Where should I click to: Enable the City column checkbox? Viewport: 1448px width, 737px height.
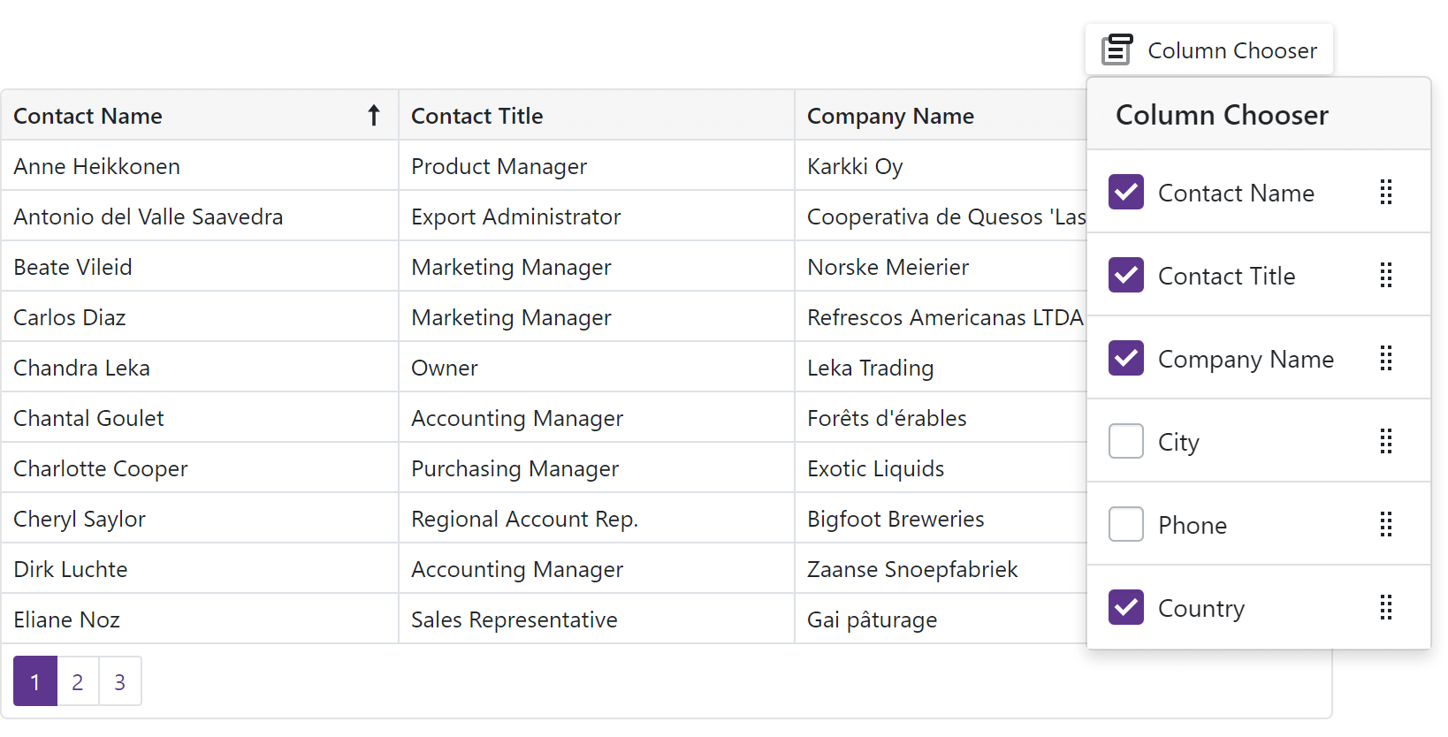click(1126, 442)
